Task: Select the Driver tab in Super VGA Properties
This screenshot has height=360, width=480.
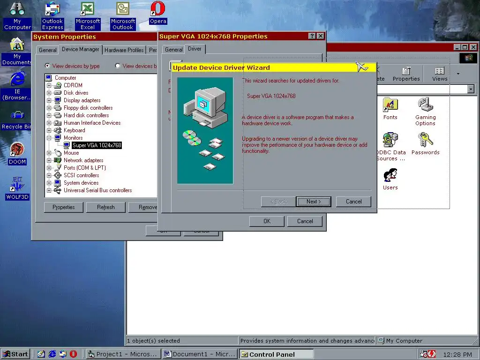Action: (x=195, y=49)
